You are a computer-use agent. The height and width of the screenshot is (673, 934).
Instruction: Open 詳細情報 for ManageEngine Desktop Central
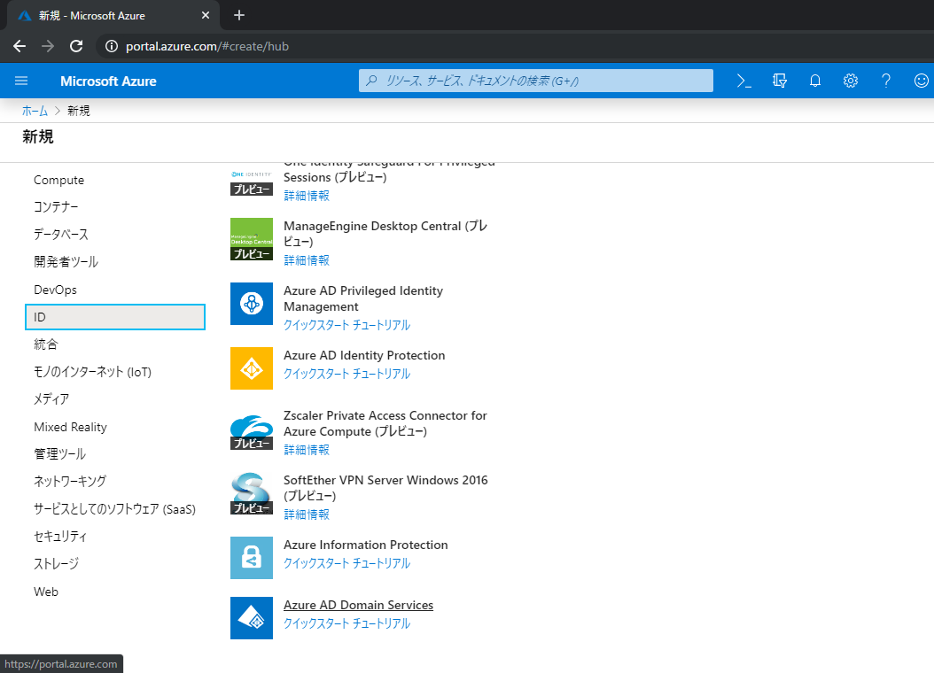[307, 260]
